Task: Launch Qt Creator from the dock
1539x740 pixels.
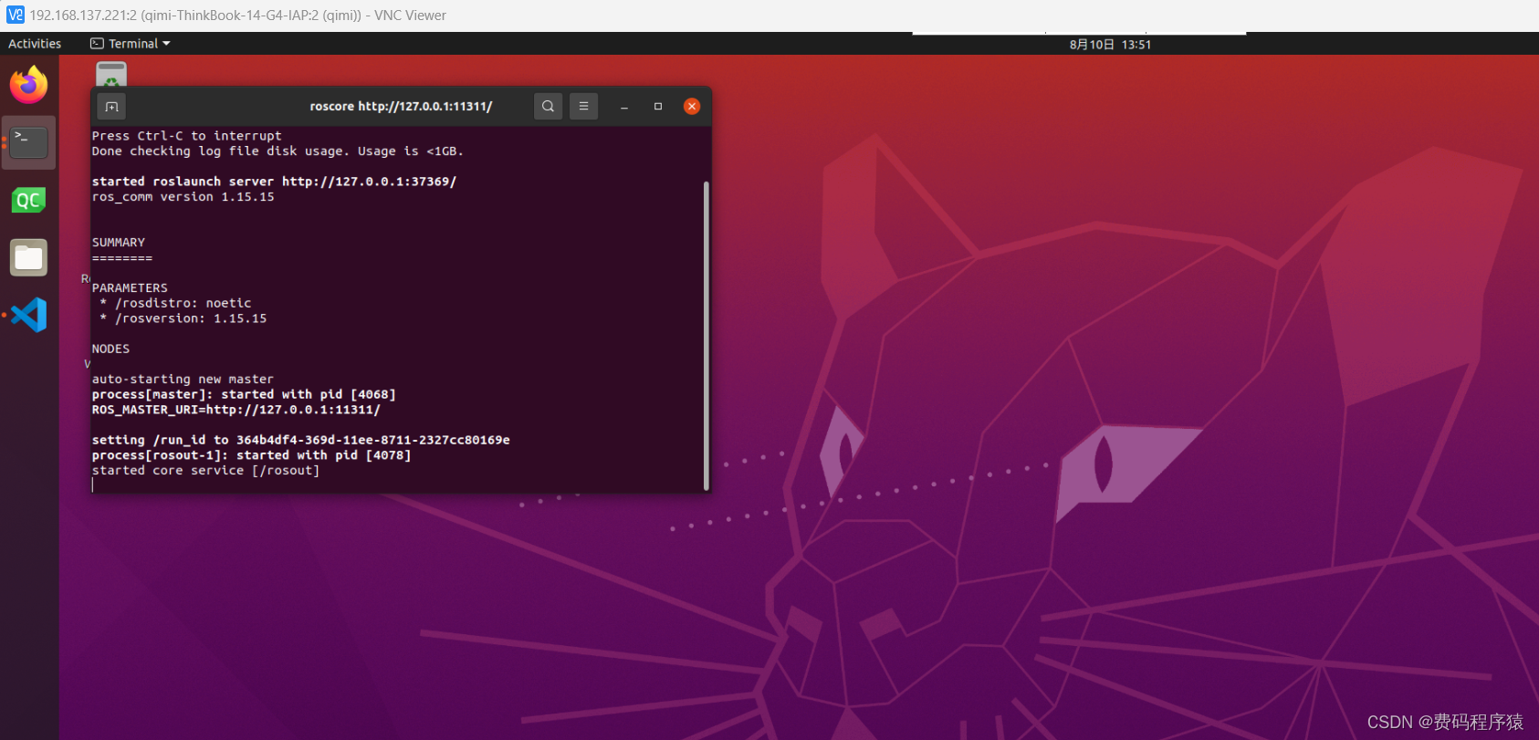Action: click(x=28, y=200)
